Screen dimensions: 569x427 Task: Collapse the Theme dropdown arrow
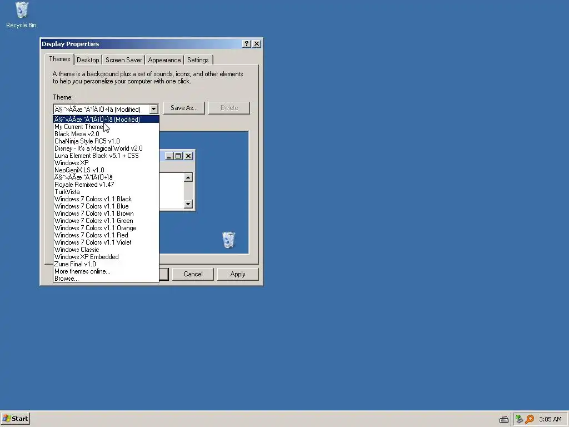pyautogui.click(x=153, y=109)
